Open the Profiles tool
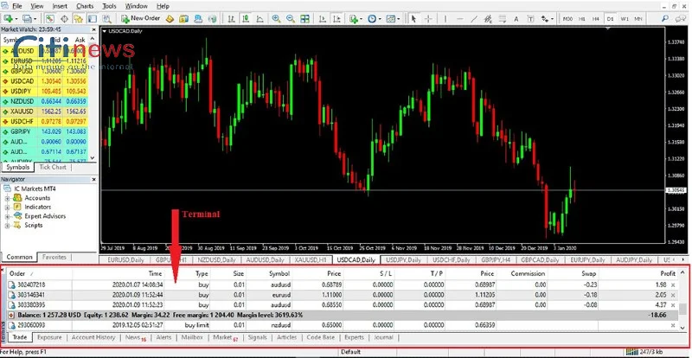The height and width of the screenshot is (358, 692). pos(28,18)
